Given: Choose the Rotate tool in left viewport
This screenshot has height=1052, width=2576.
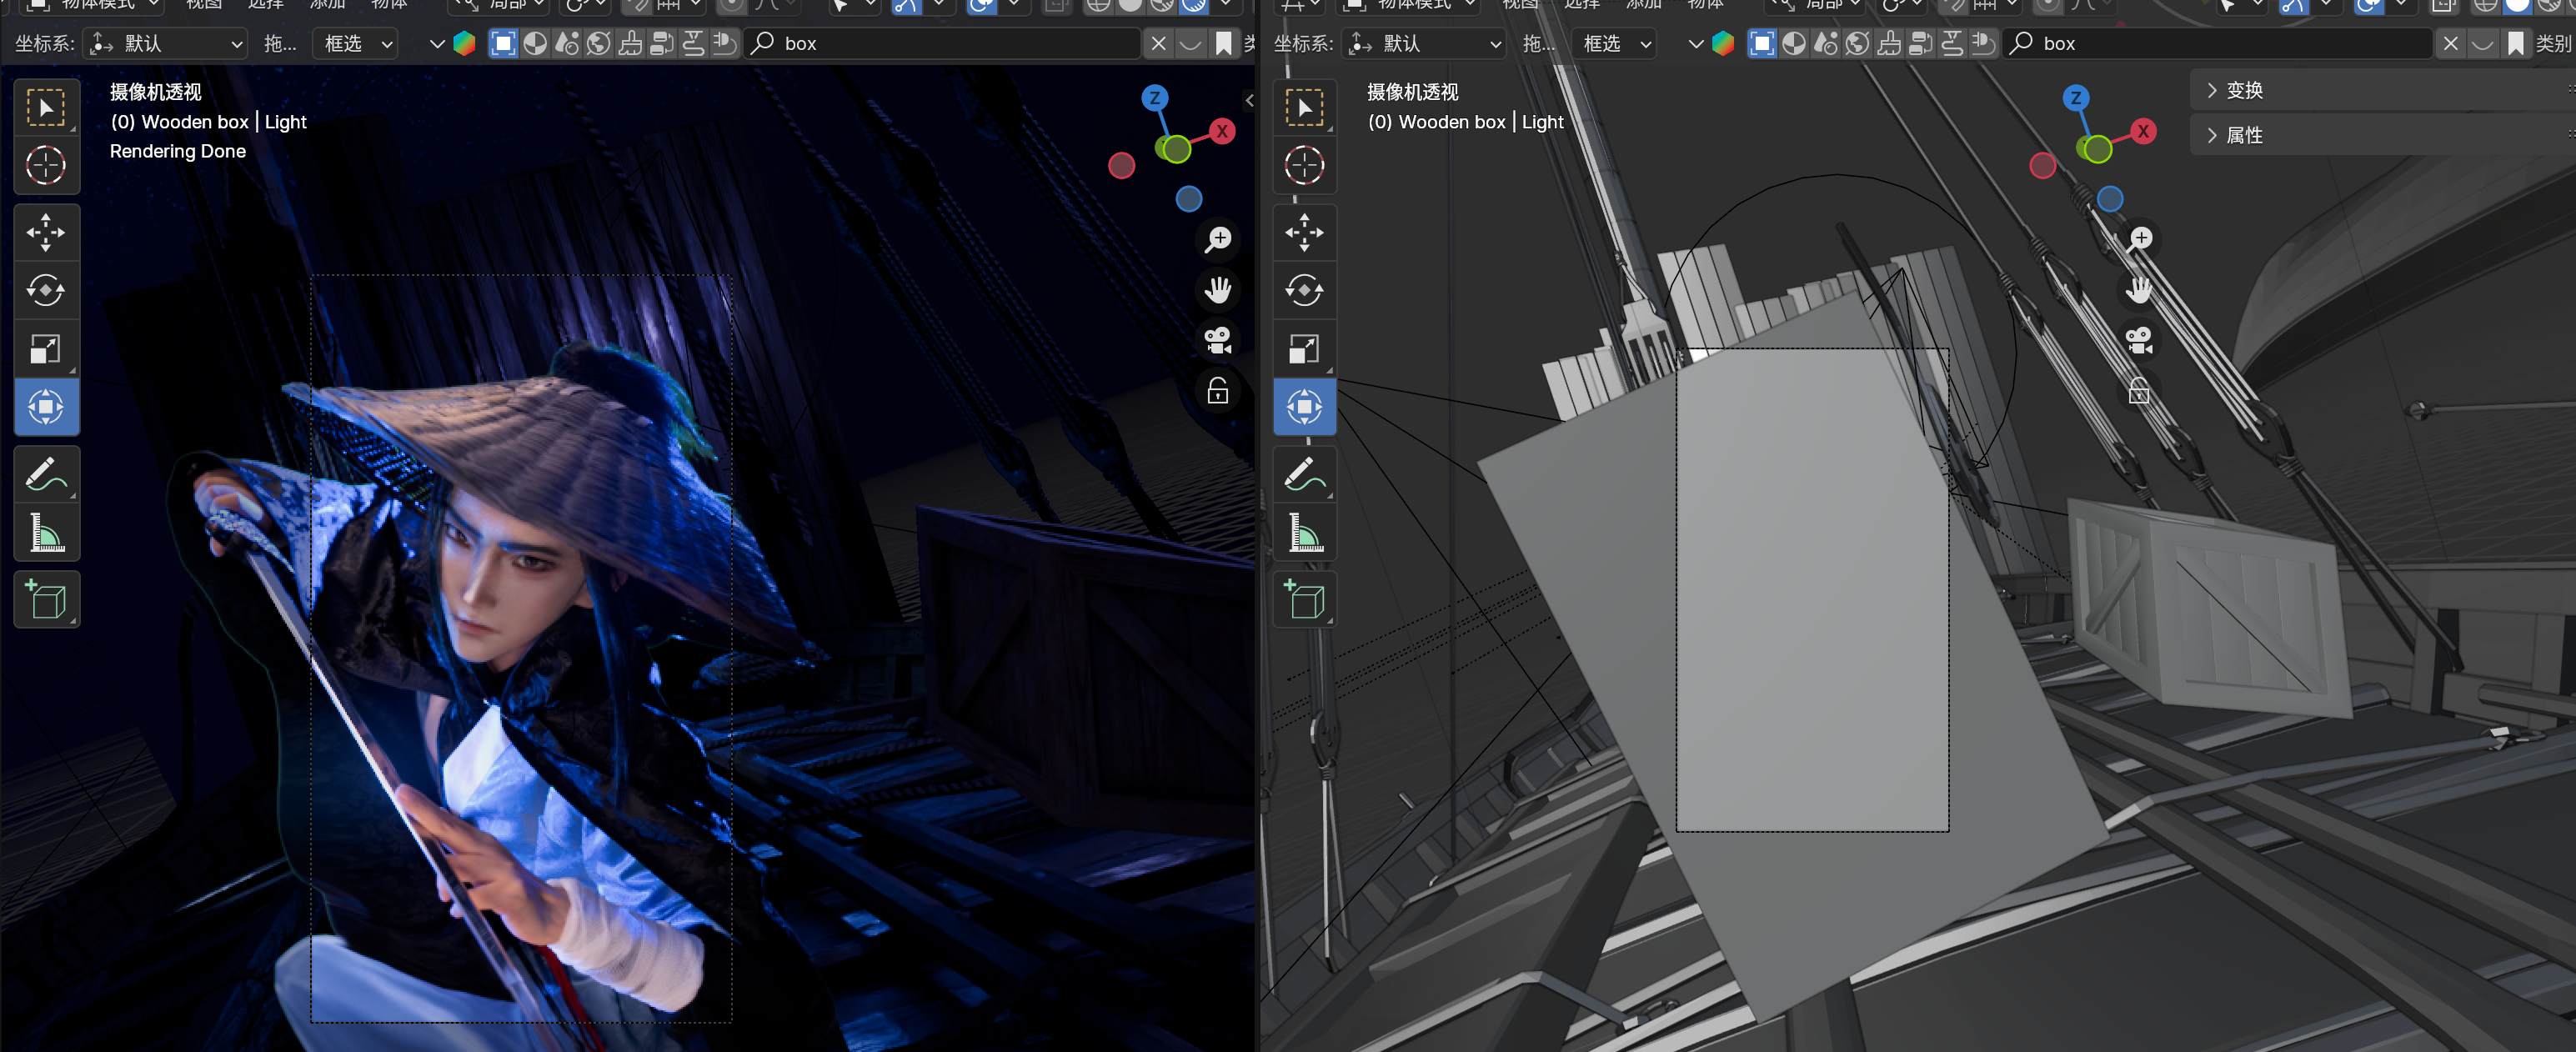Looking at the screenshot, I should (46, 290).
